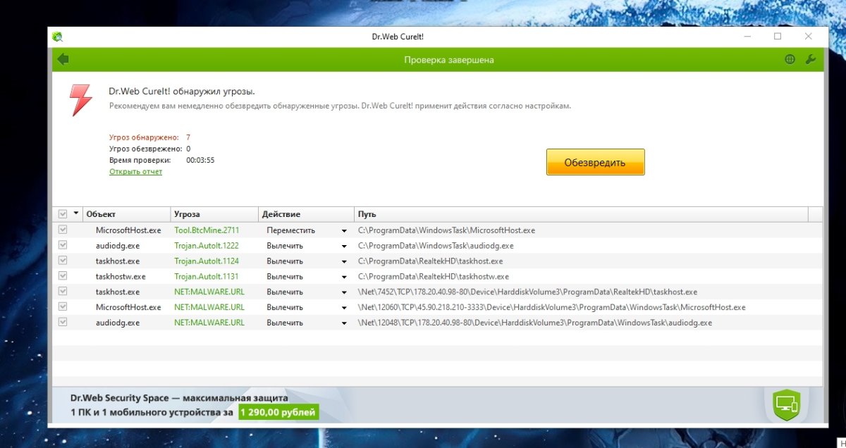The width and height of the screenshot is (846, 448).
Task: Sort by the Путь column header
Action: coord(581,214)
